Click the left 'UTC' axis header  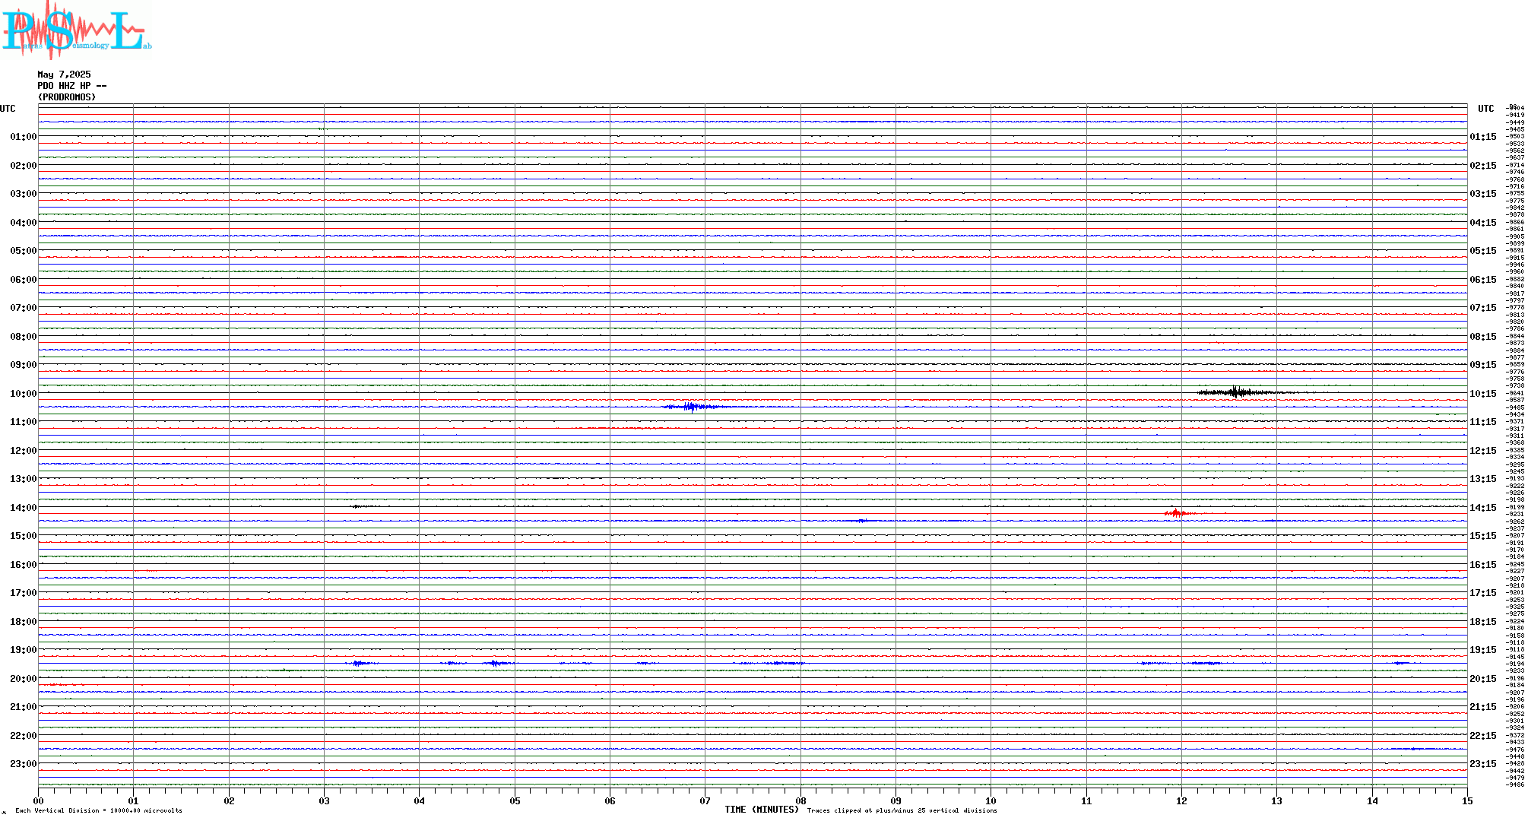tap(8, 109)
